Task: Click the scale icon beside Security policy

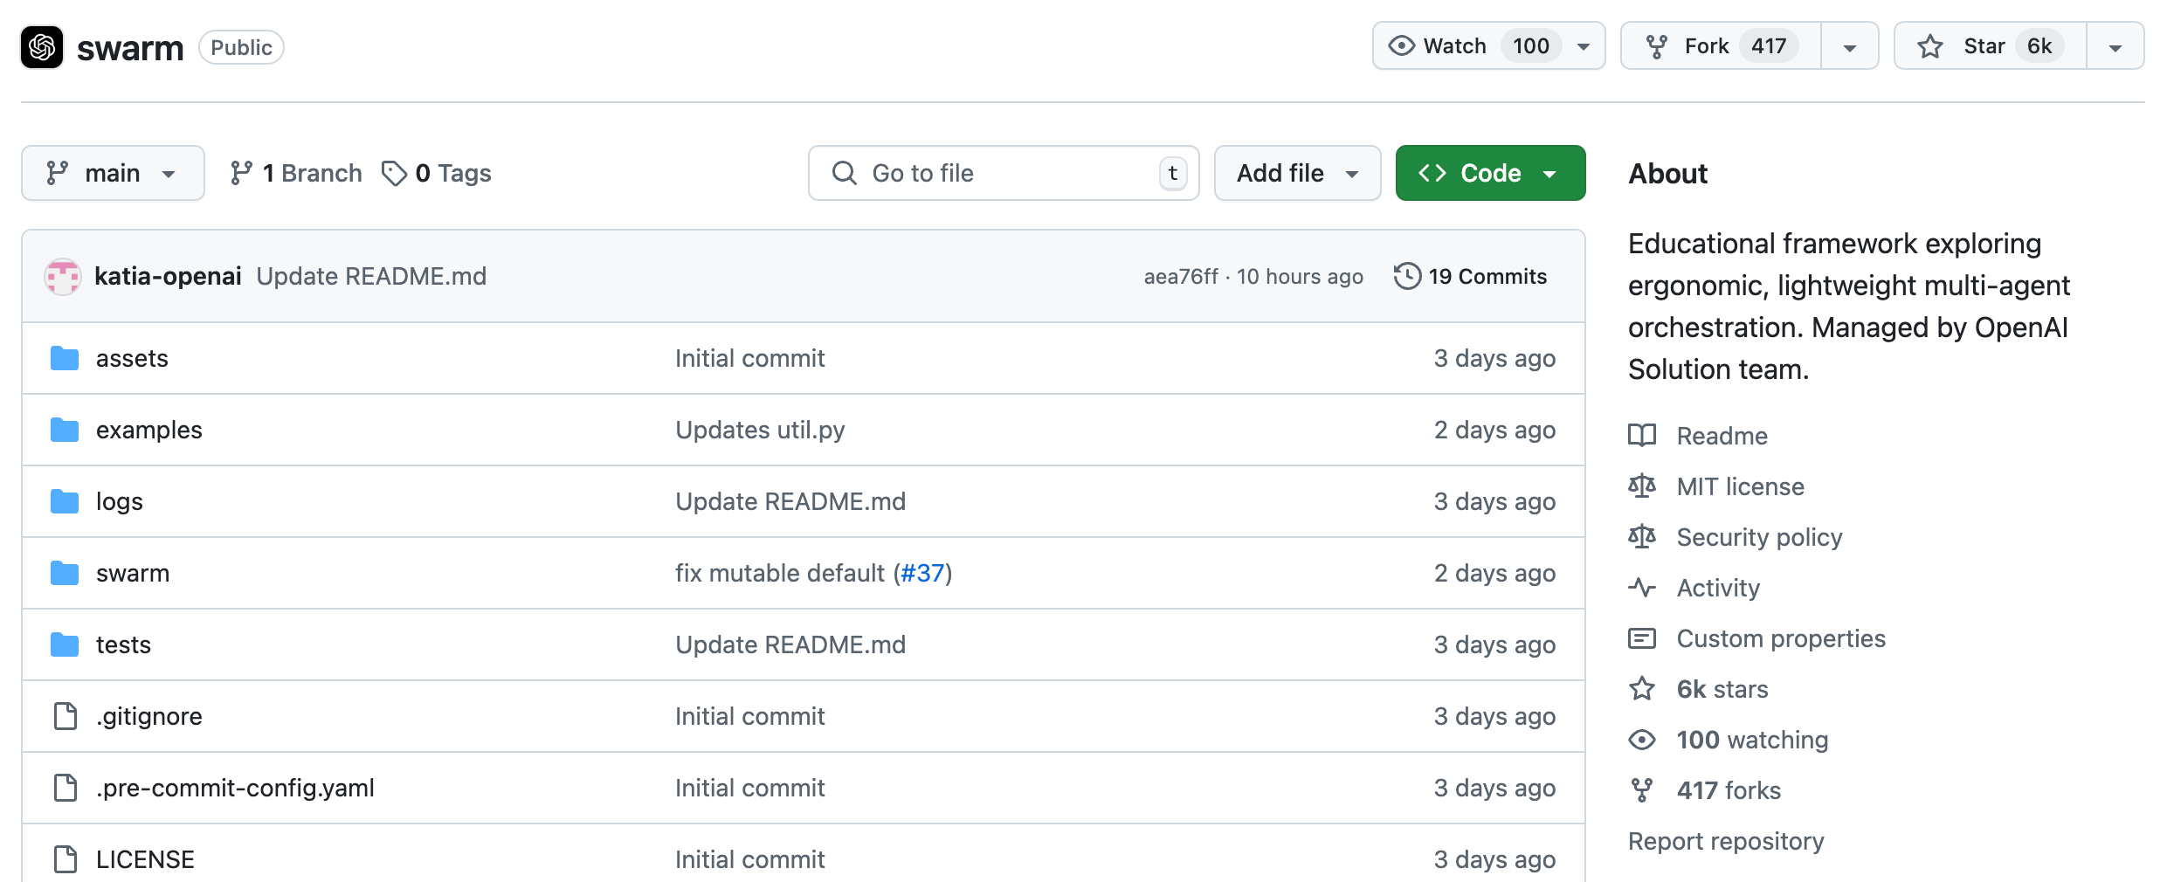Action: 1642,536
